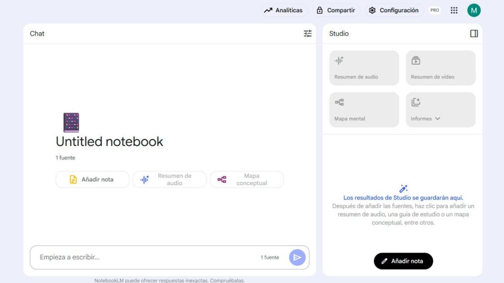Select the Untitled notebook title
The image size is (504, 283).
[109, 141]
